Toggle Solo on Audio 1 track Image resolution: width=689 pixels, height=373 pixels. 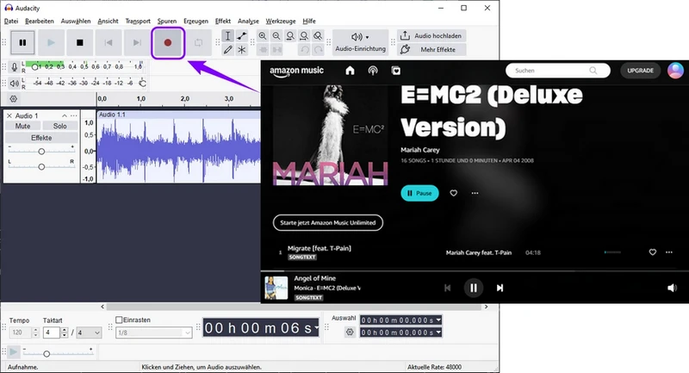(59, 126)
